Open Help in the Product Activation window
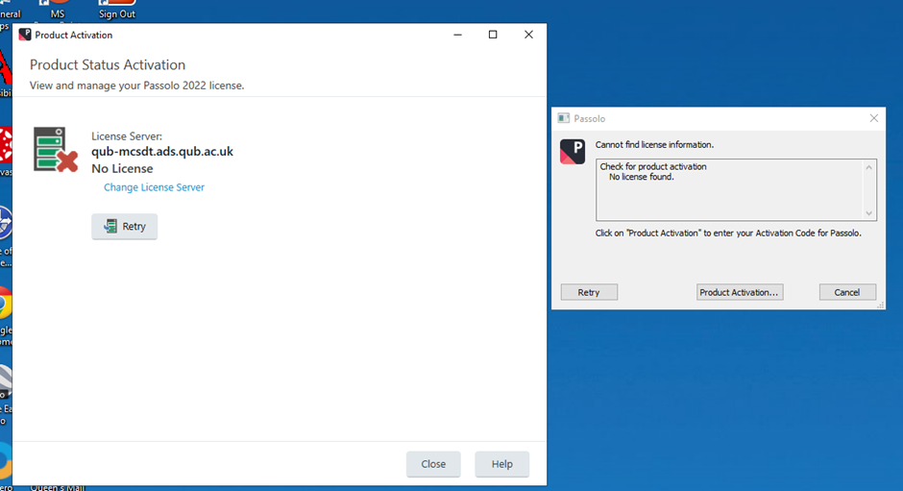Image resolution: width=903 pixels, height=491 pixels. [x=501, y=464]
